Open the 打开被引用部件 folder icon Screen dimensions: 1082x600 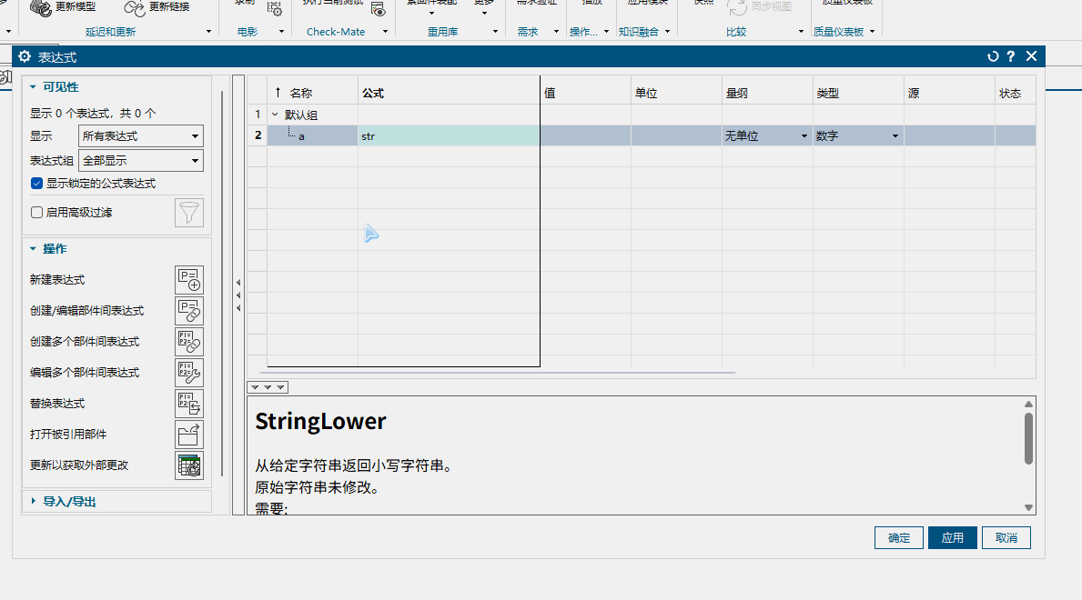point(189,435)
